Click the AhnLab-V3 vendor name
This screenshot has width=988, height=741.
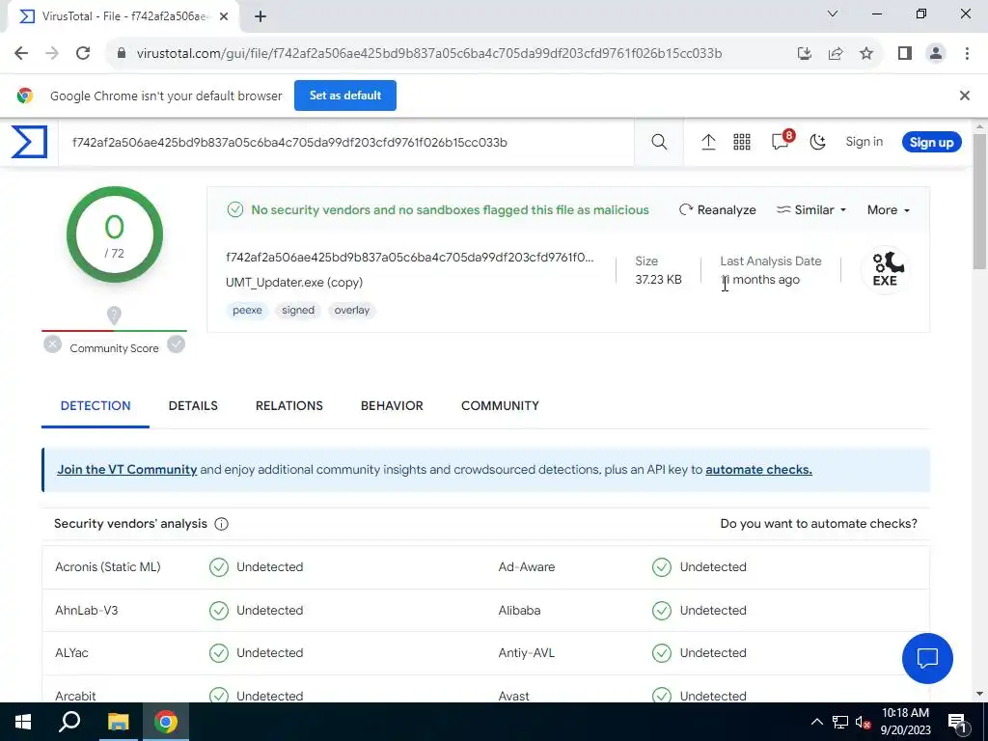[x=86, y=611]
